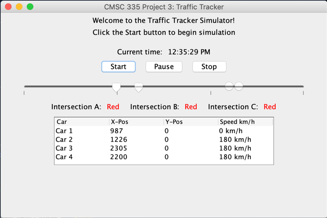
Task: Select the Car 3 table row
Action: [164, 148]
